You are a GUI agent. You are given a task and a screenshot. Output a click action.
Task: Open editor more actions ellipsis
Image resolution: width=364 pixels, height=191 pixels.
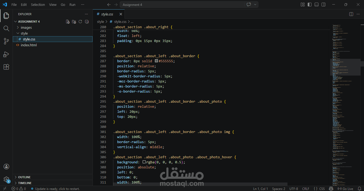pyautogui.click(x=358, y=14)
